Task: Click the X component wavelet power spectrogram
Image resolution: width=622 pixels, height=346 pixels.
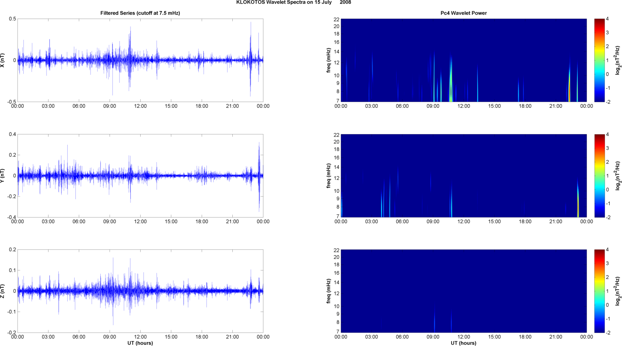Action: click(463, 60)
